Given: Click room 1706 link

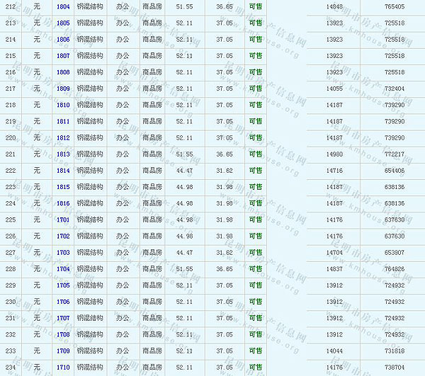Looking at the screenshot, I should [63, 302].
